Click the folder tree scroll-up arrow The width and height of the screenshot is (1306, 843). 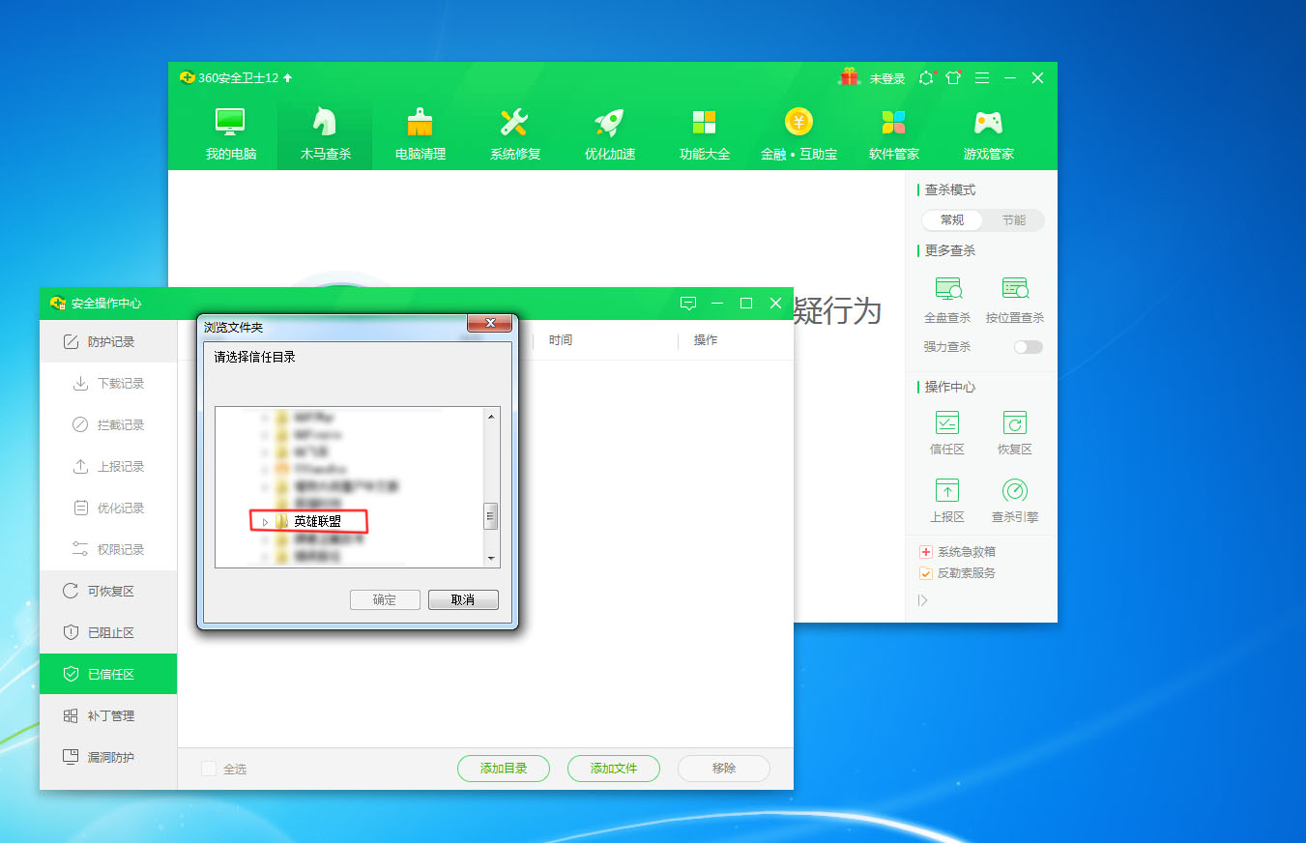click(491, 417)
